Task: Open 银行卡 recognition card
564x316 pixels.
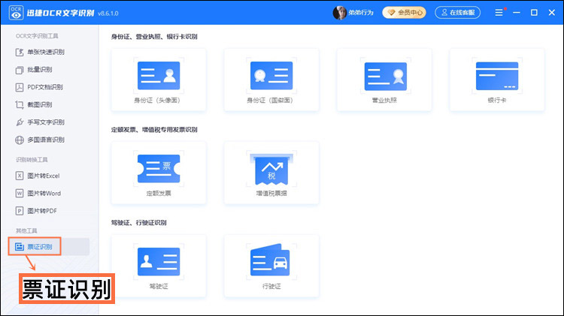Action: point(497,80)
